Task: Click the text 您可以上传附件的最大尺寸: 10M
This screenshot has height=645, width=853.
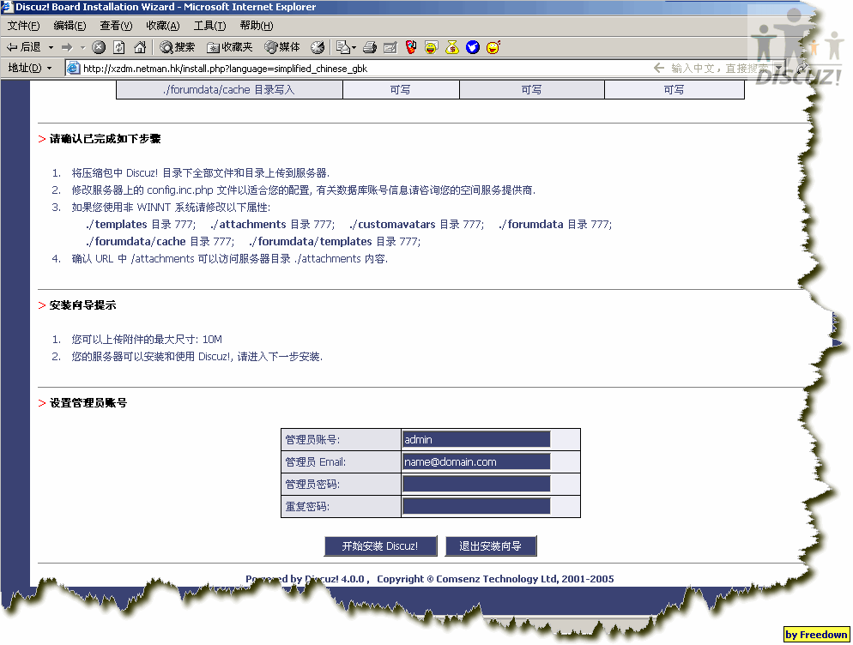Action: [147, 340]
